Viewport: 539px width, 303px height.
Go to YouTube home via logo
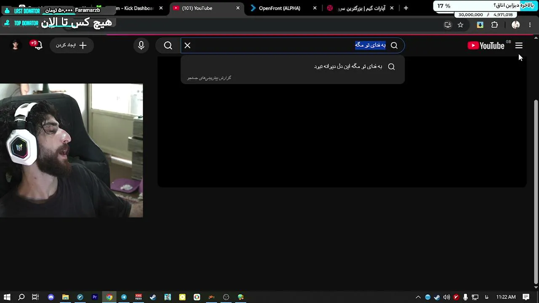pyautogui.click(x=486, y=45)
